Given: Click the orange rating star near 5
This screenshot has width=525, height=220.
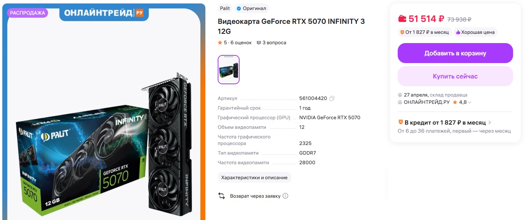Looking at the screenshot, I should point(220,43).
